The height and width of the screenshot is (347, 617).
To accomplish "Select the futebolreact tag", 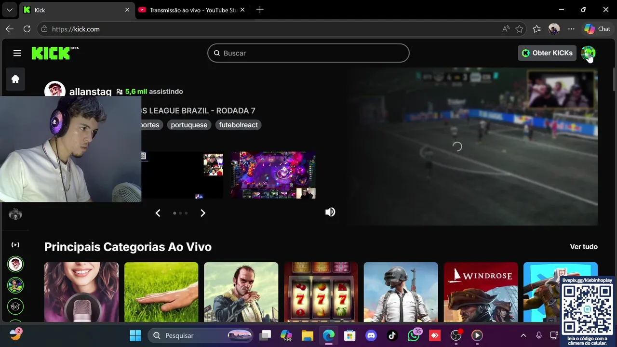I will [238, 125].
